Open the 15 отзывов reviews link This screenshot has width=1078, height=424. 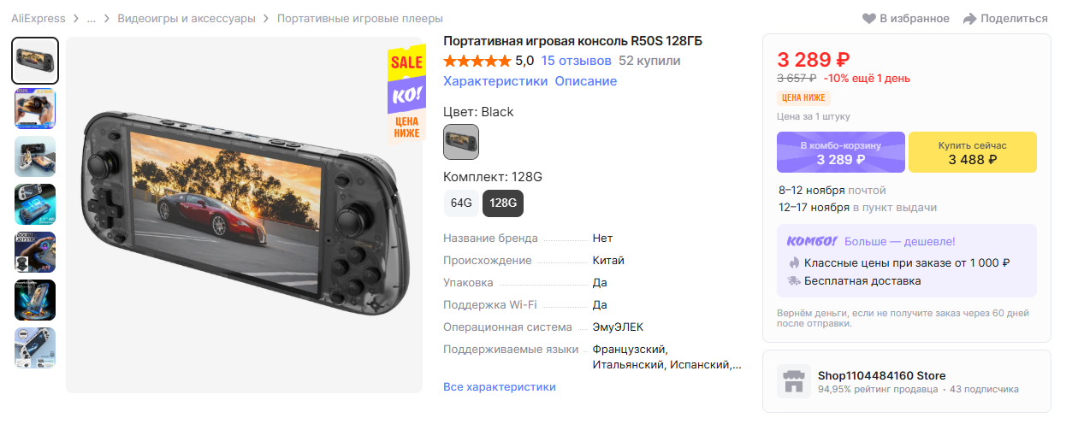point(577,61)
